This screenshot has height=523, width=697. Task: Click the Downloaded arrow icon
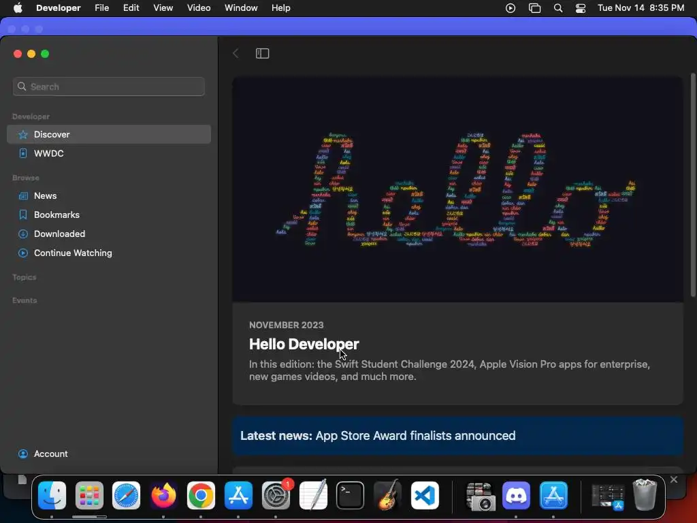pyautogui.click(x=23, y=234)
